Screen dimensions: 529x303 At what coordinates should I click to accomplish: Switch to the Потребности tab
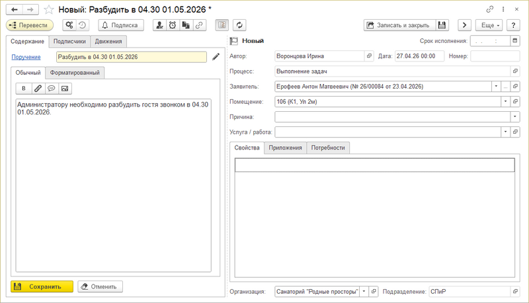pyautogui.click(x=328, y=148)
